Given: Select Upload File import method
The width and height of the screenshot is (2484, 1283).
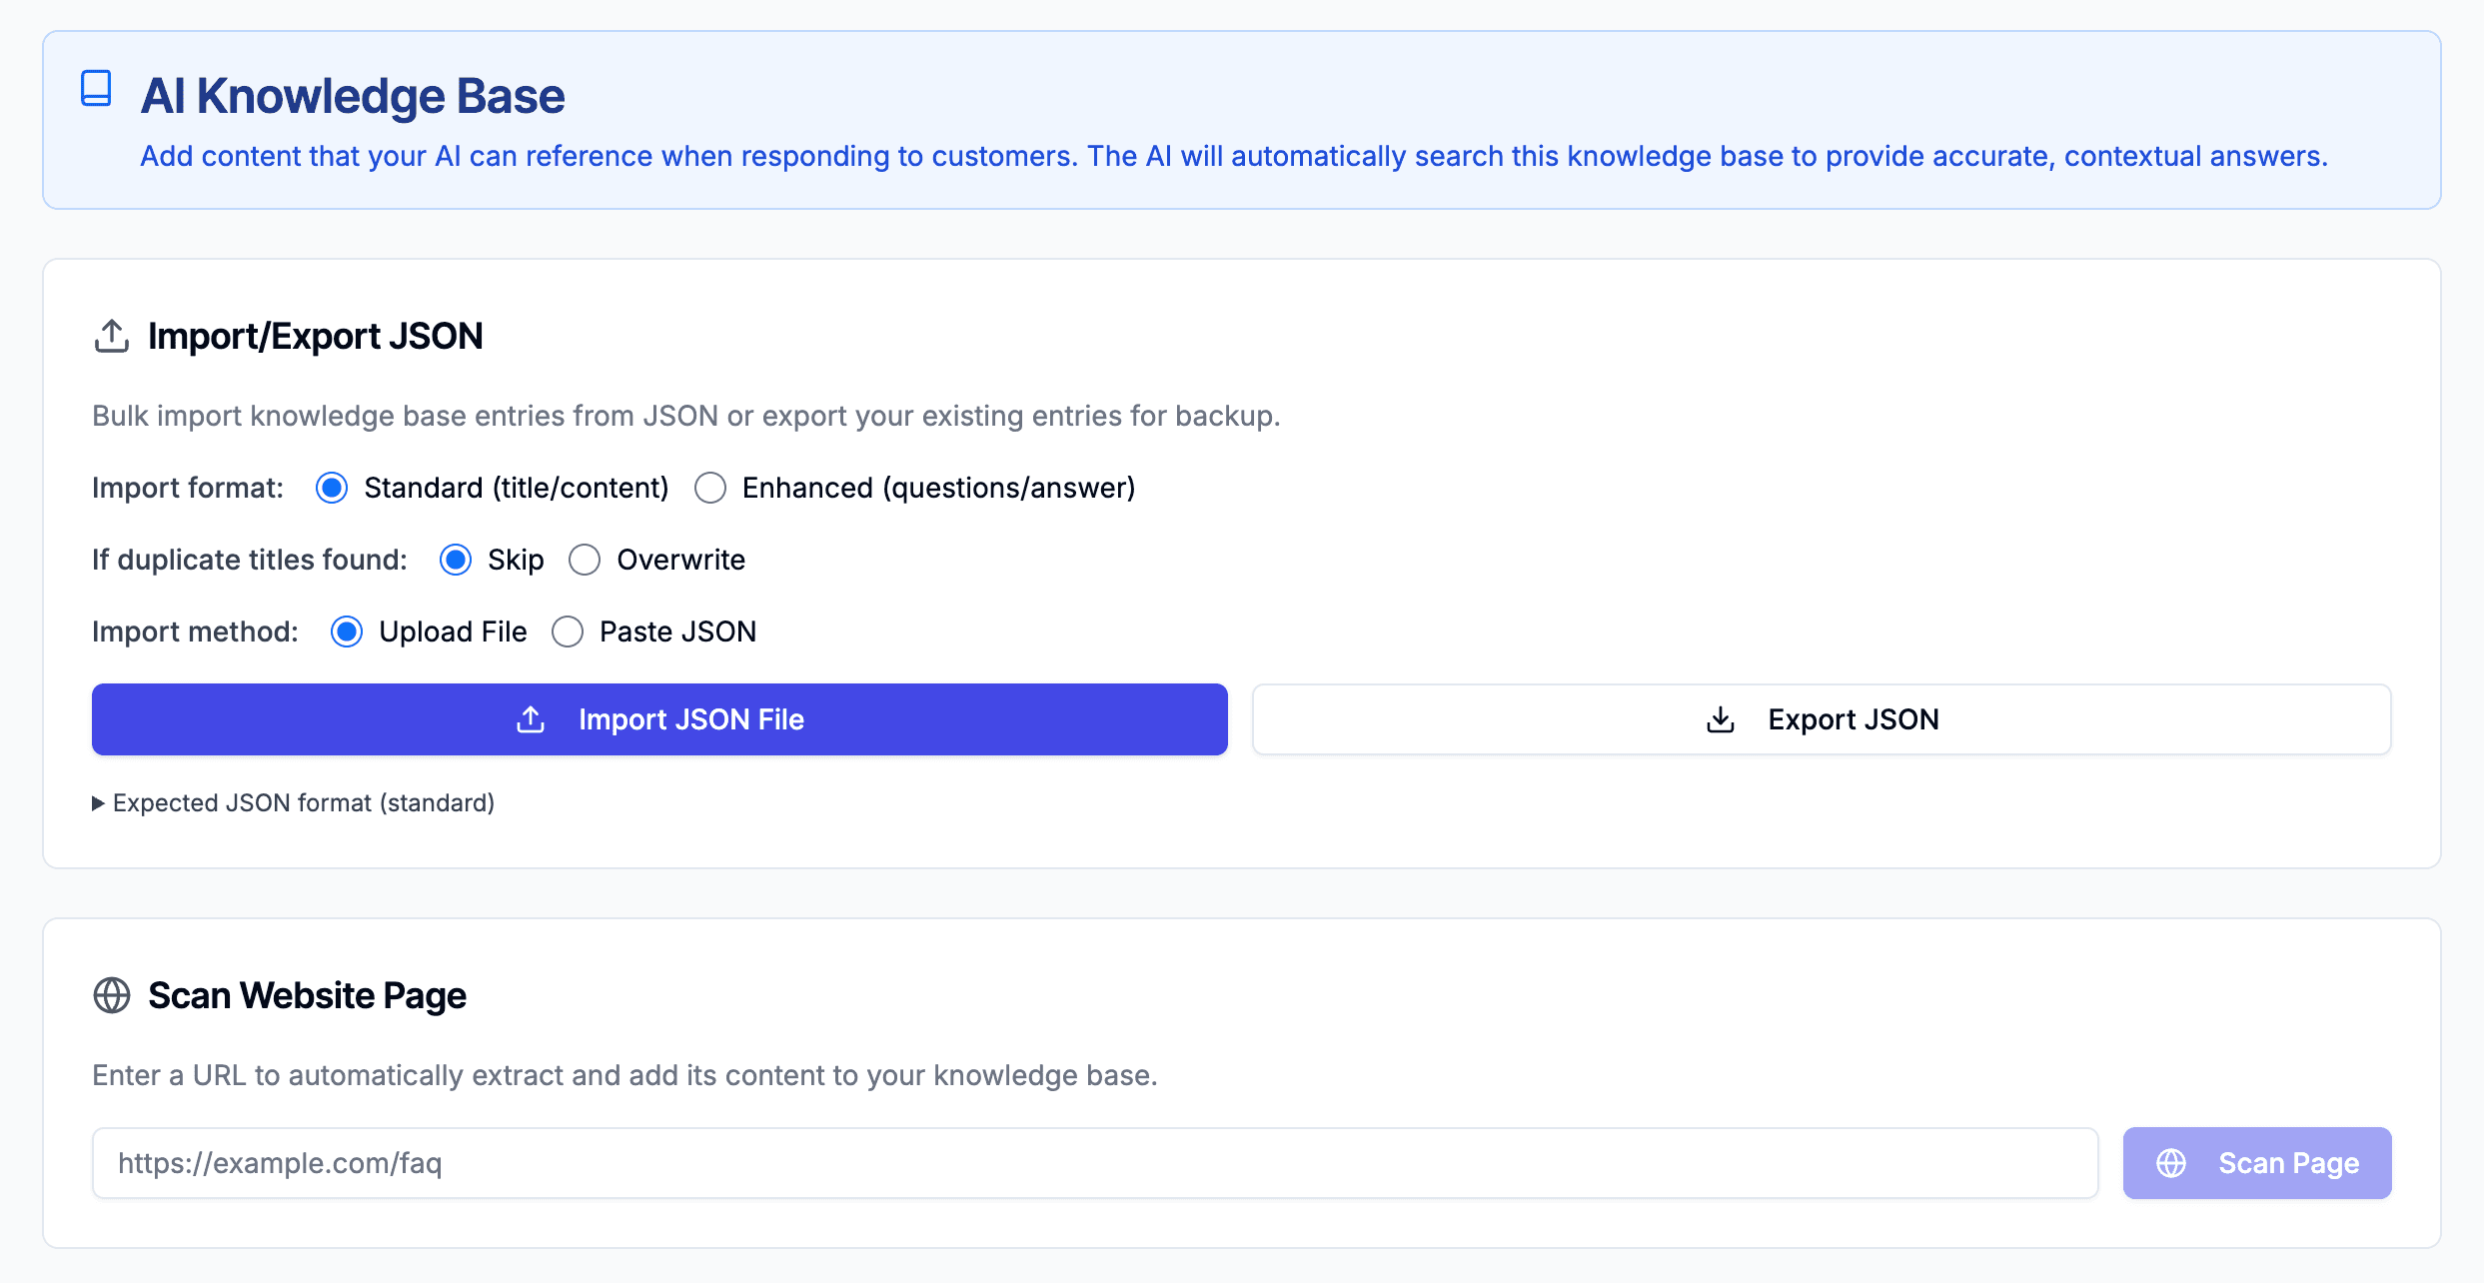Looking at the screenshot, I should 347,632.
